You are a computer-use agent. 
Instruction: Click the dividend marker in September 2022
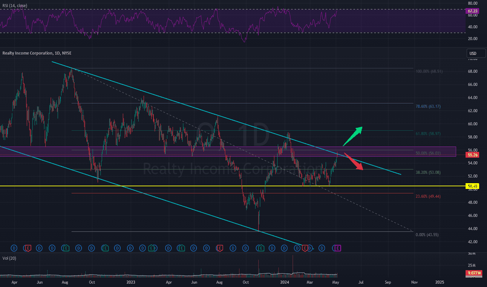click(78, 248)
